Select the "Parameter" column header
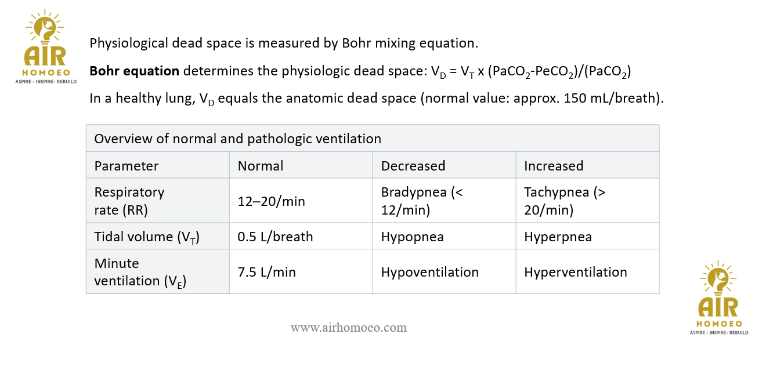Image resolution: width=784 pixels, height=370 pixels. [126, 166]
